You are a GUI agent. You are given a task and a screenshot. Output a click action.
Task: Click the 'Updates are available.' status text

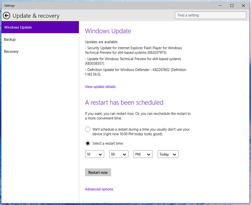click(x=101, y=42)
